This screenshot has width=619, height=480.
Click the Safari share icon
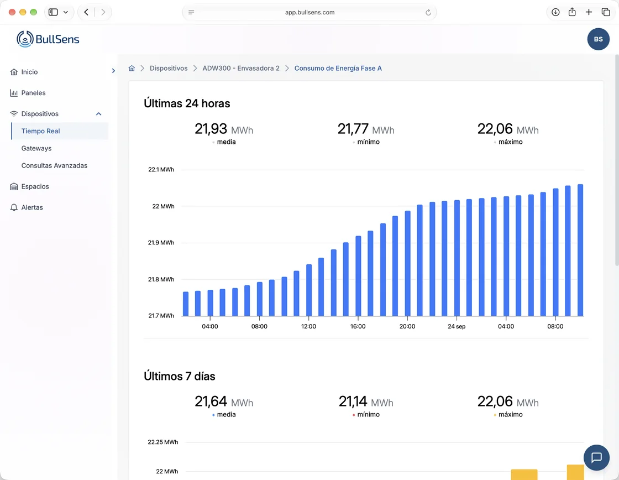572,12
